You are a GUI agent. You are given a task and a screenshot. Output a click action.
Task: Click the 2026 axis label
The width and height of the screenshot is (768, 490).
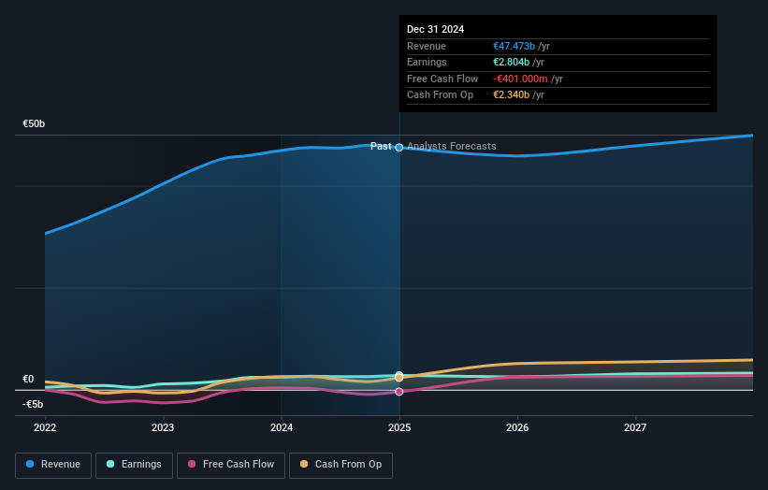pos(517,428)
